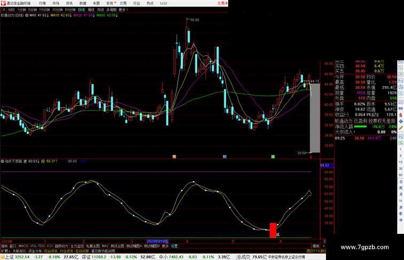Image resolution: width=404 pixels, height=260 pixels.
Task: Select the 月线 monthly chart period
Action: [x=100, y=10]
